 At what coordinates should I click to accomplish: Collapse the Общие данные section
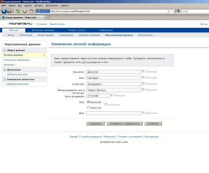tap(5, 50)
